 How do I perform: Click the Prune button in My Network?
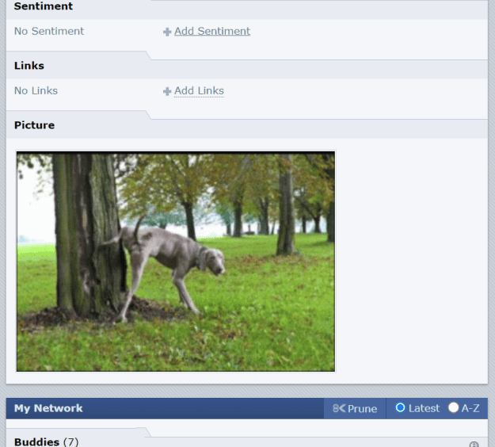[x=355, y=408]
